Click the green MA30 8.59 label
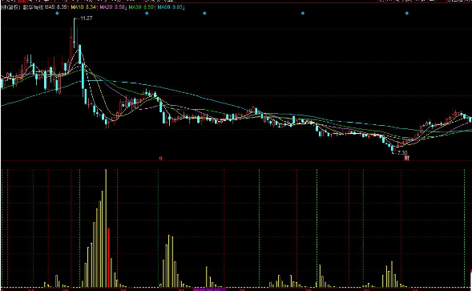 141,6
